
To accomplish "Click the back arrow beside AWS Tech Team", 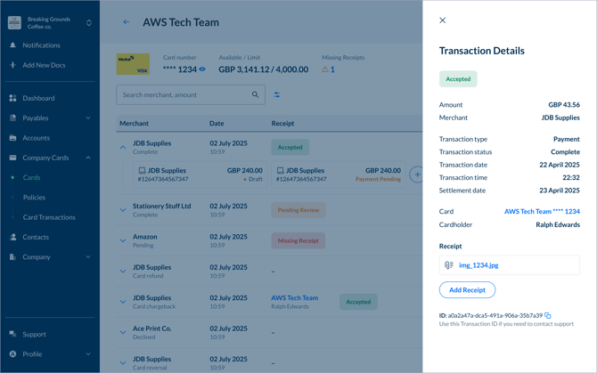I will (127, 22).
